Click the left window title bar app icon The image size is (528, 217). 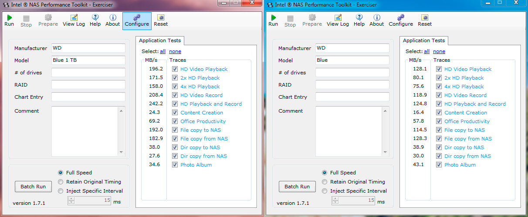tap(6, 5)
